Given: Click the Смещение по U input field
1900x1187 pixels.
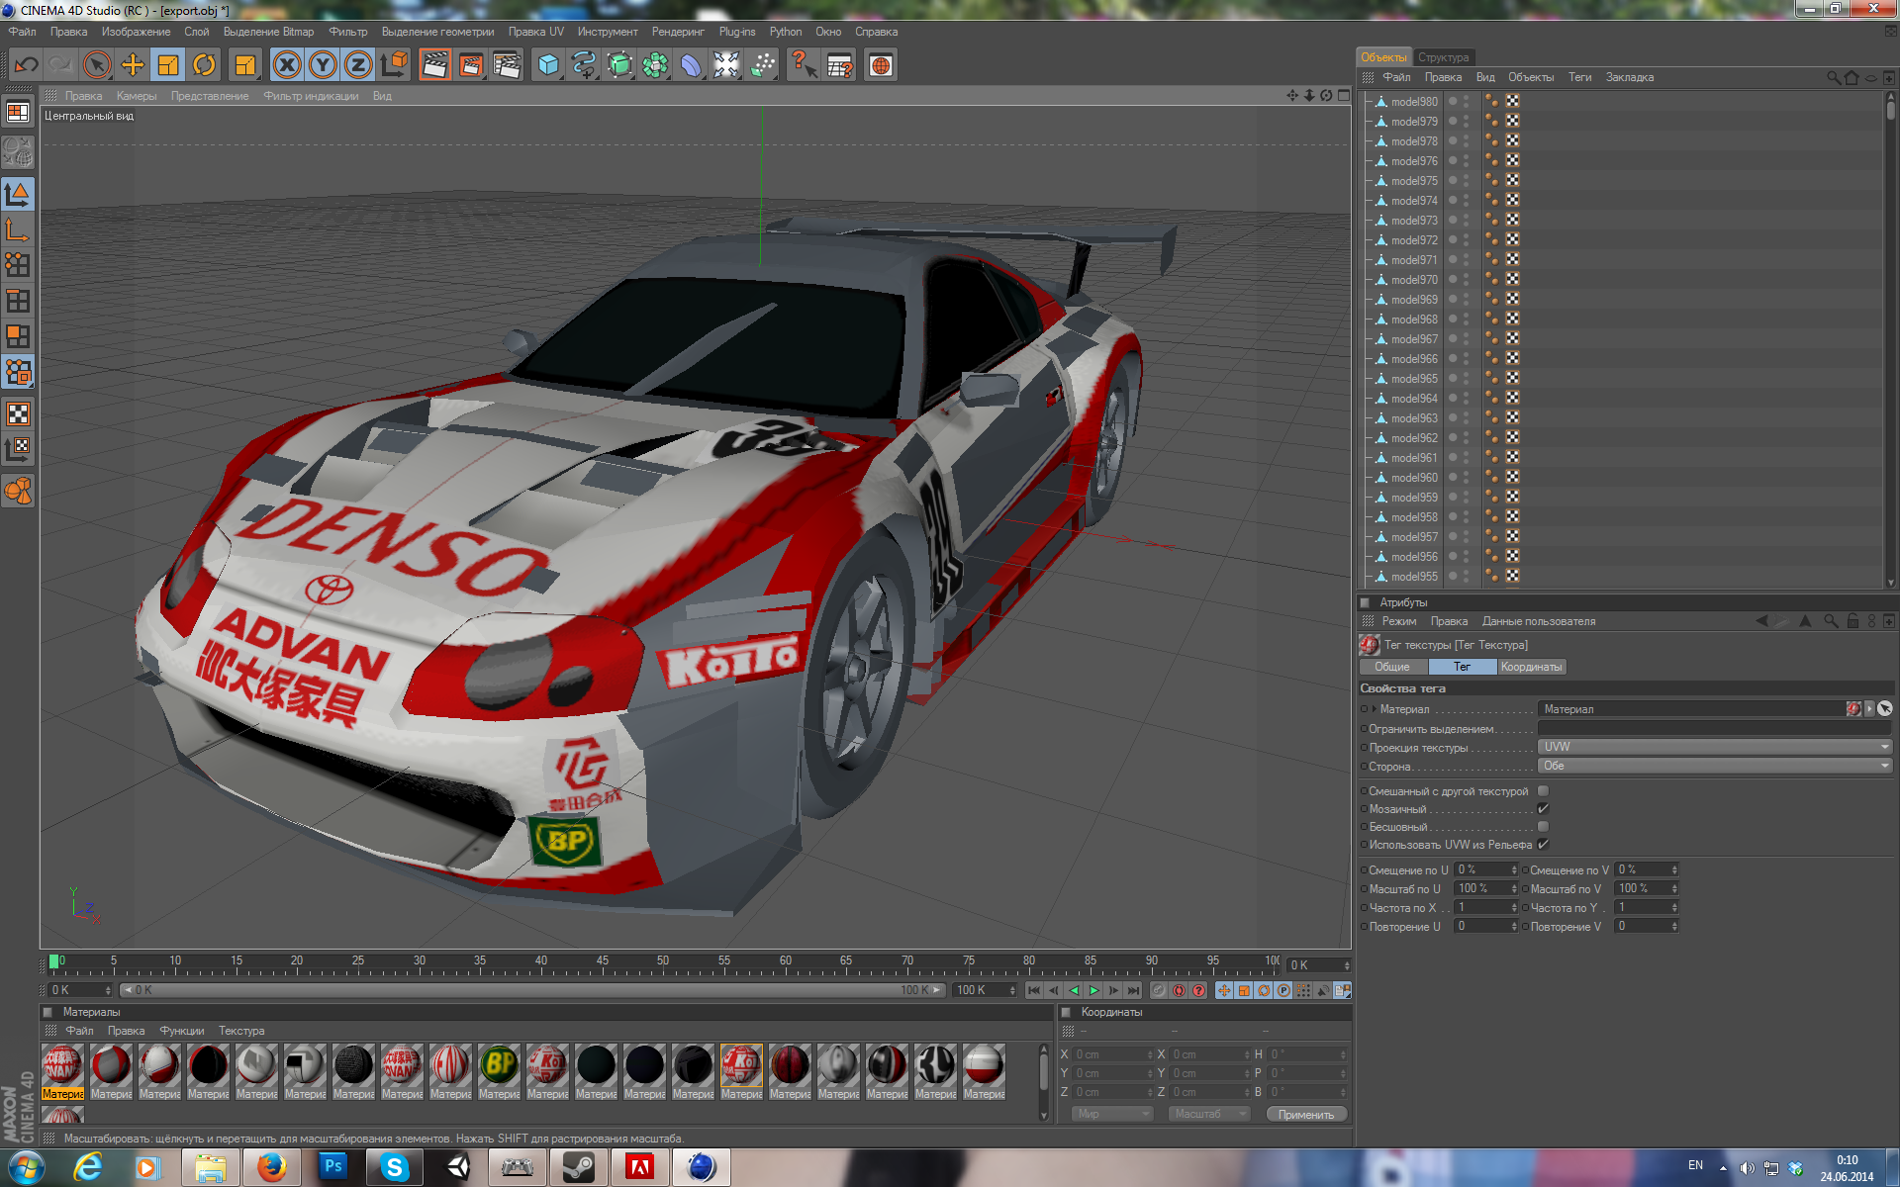Looking at the screenshot, I should 1485,869.
